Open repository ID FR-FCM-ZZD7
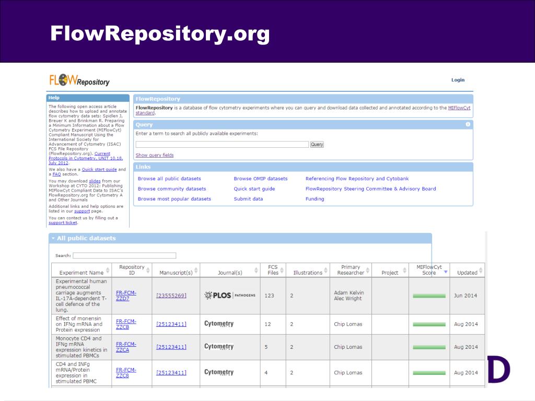535x401 pixels. [126, 296]
